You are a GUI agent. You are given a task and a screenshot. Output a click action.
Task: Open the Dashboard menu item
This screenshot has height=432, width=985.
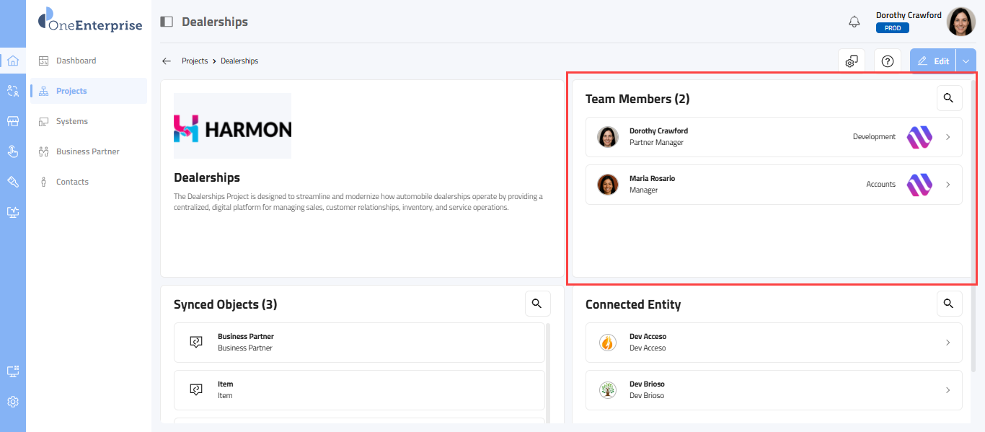[76, 61]
